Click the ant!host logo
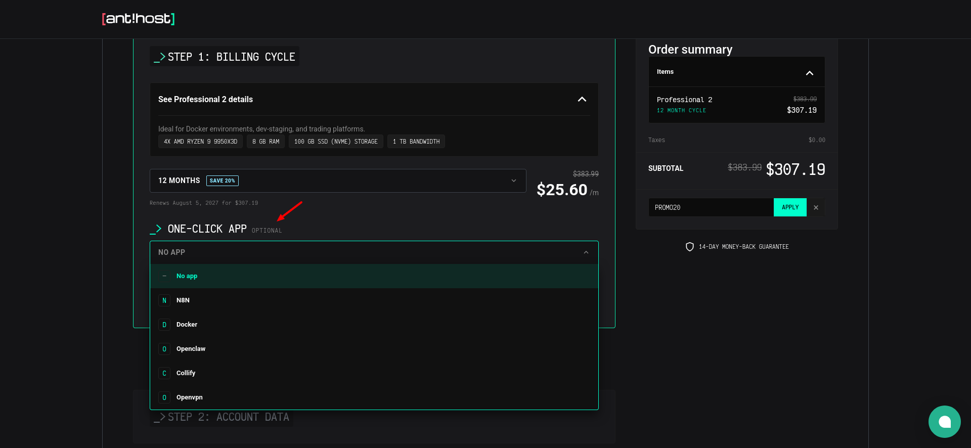 [138, 19]
